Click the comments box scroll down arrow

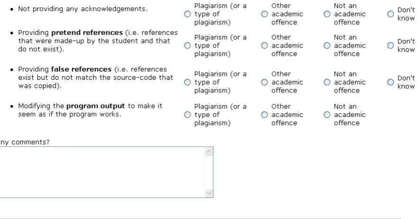(x=209, y=193)
